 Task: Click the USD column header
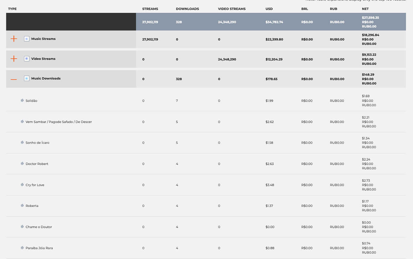pyautogui.click(x=269, y=9)
